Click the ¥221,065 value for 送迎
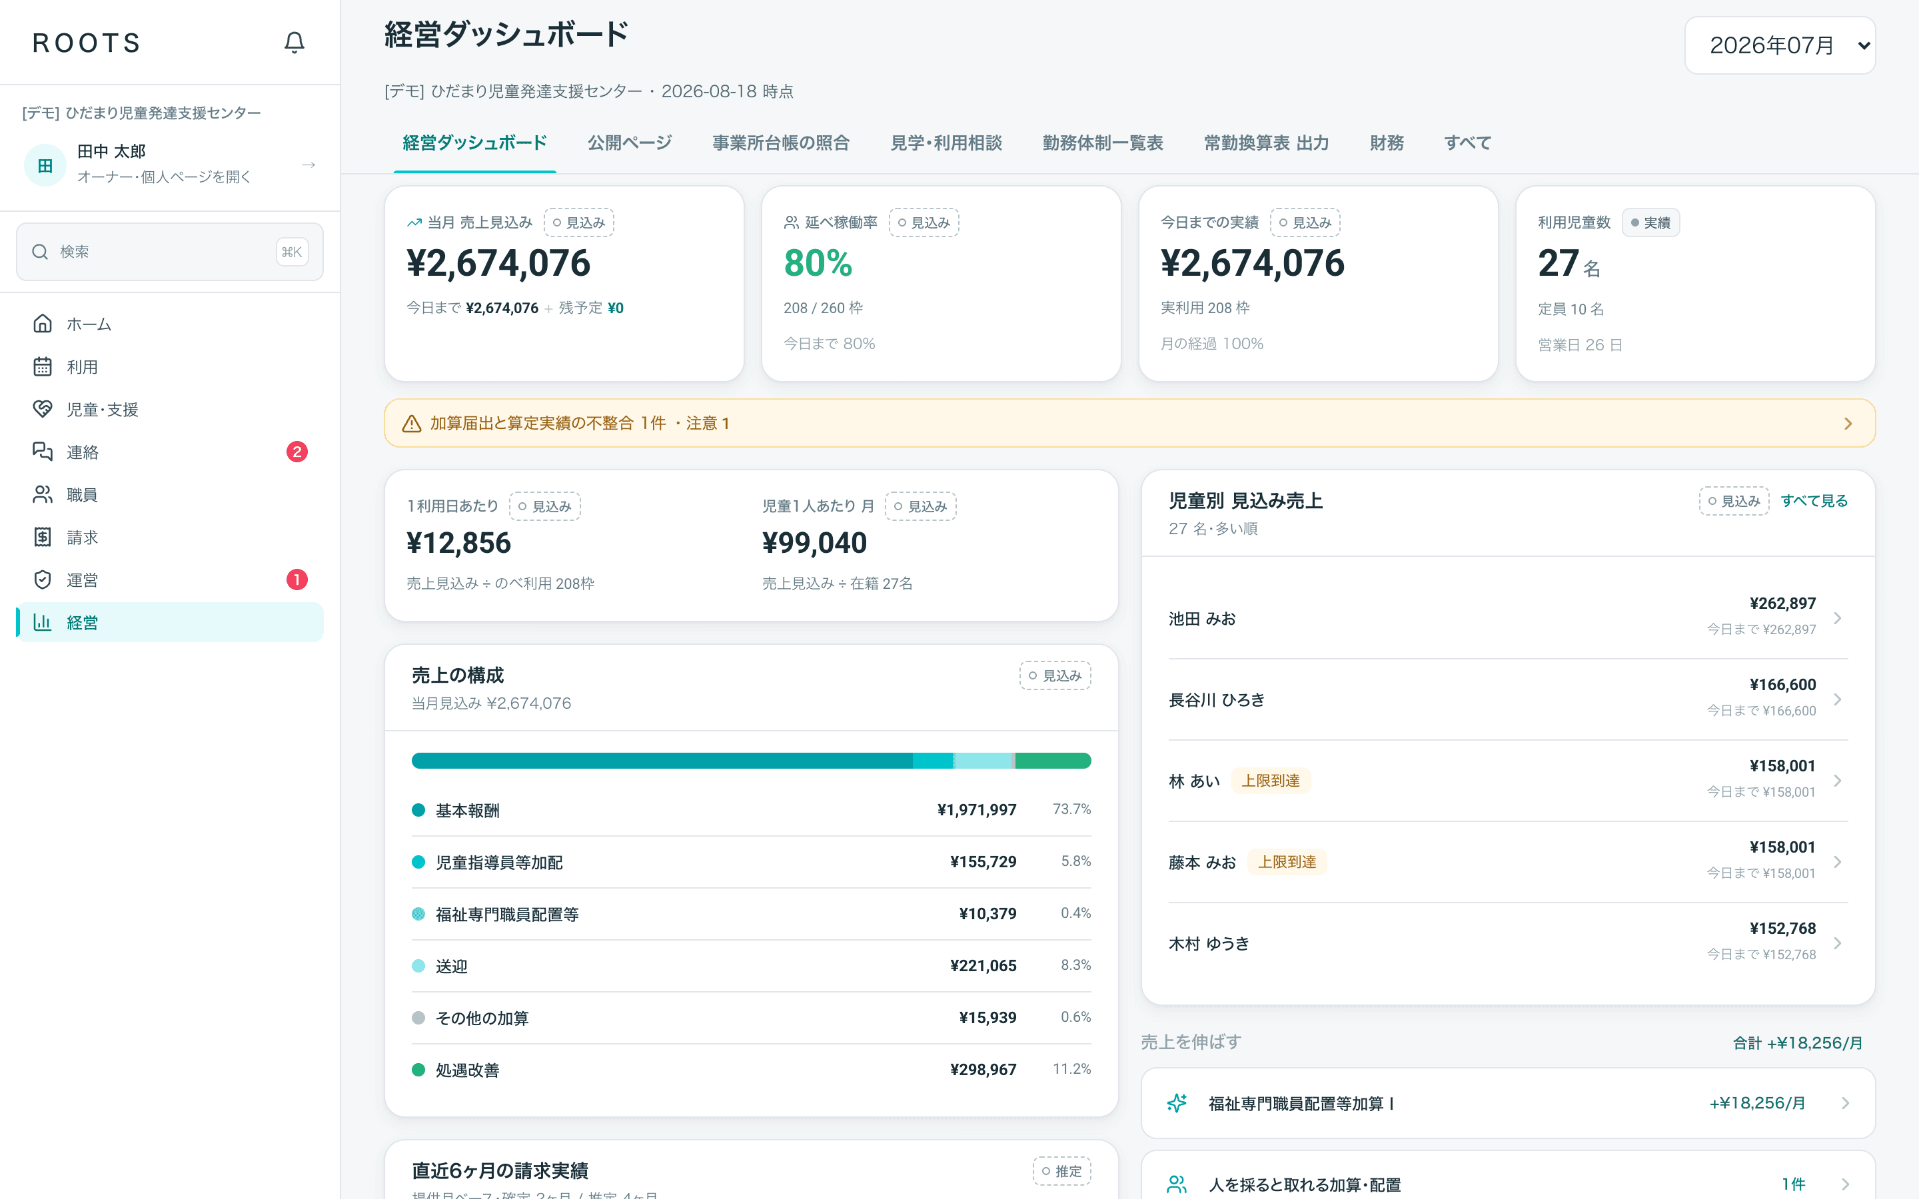 click(983, 965)
